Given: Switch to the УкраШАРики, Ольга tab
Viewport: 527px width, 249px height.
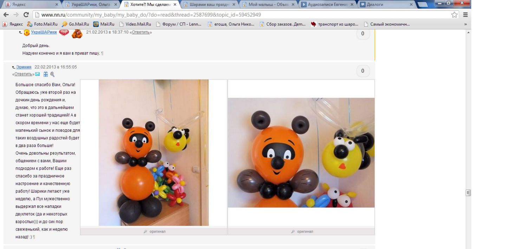Looking at the screenshot, I should click(x=91, y=5).
